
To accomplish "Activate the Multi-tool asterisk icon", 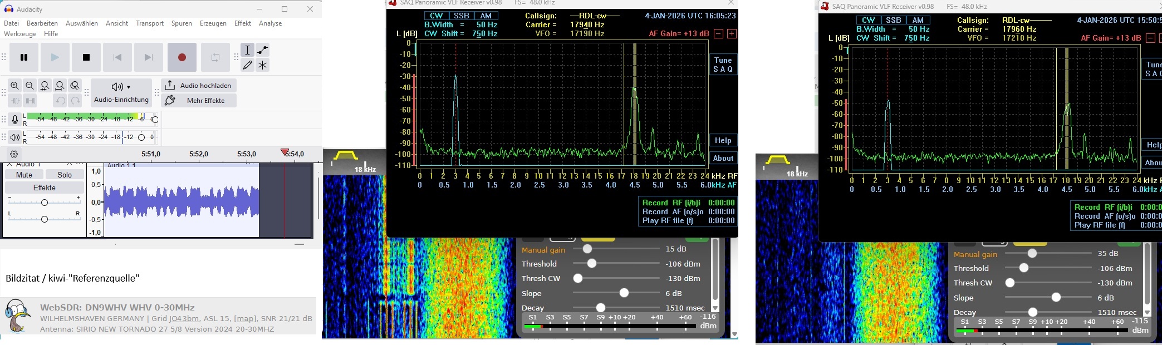I will click(262, 65).
